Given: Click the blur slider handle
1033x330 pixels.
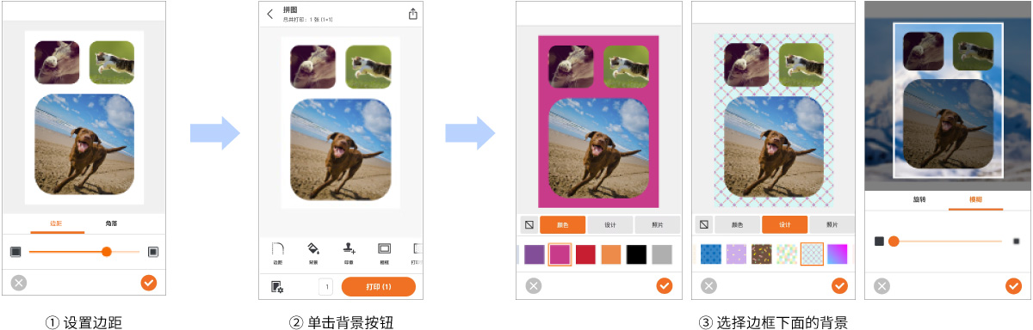Looking at the screenshot, I should tap(894, 241).
